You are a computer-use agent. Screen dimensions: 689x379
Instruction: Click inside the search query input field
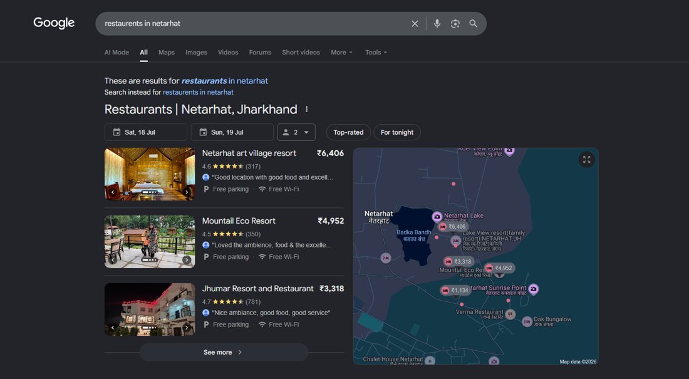[255, 24]
